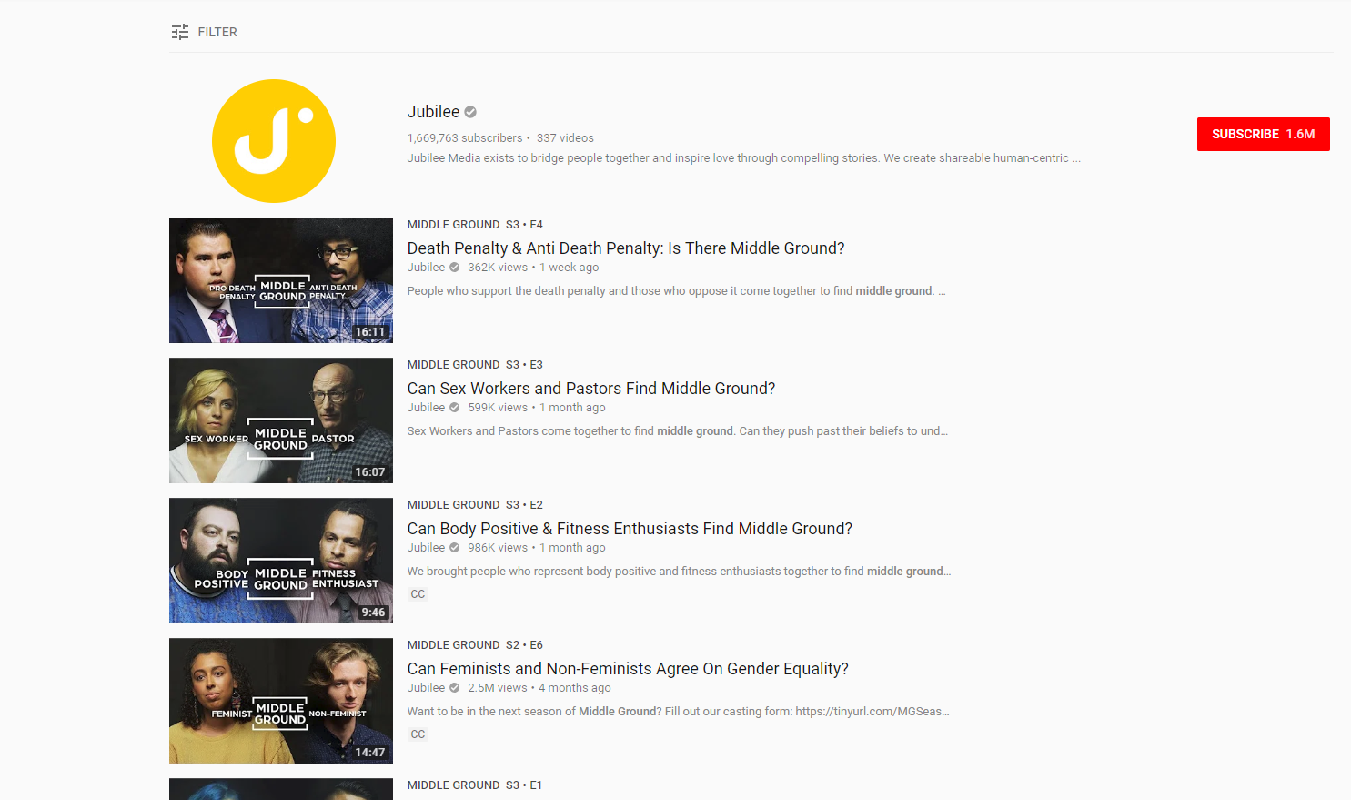Open the Sex Workers and Pastors thumbnail
Viewport: 1351px width, 800px height.
click(x=281, y=420)
